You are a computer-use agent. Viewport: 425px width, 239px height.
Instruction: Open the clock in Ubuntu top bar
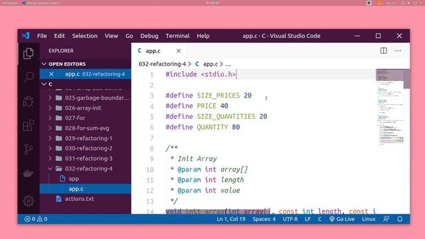tap(212, 3)
